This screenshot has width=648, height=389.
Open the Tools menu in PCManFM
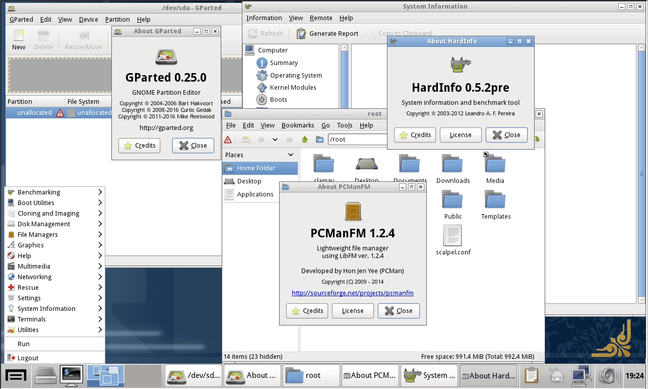click(345, 125)
